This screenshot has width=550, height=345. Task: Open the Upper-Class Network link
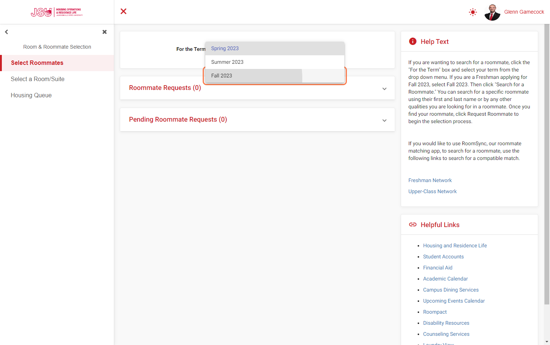tap(432, 191)
